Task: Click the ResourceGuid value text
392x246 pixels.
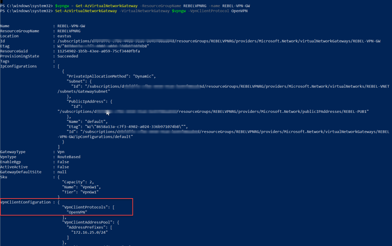Action: click(99, 51)
